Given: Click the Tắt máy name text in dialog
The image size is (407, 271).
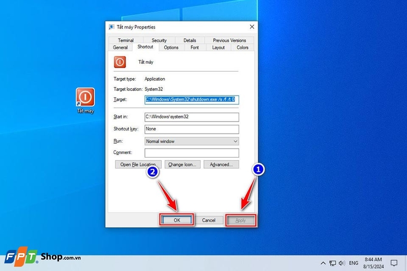Looking at the screenshot, I should coord(146,62).
